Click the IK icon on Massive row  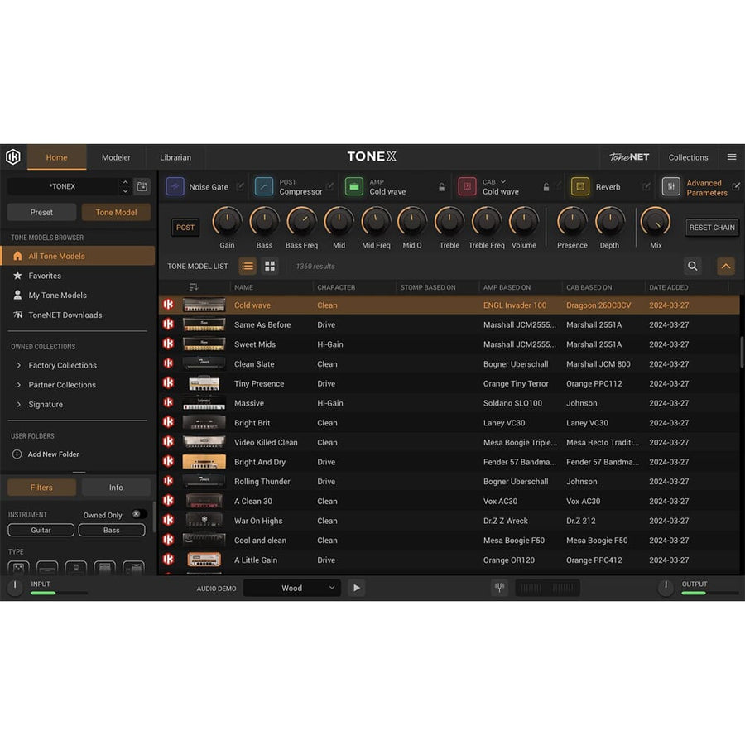[x=168, y=403]
